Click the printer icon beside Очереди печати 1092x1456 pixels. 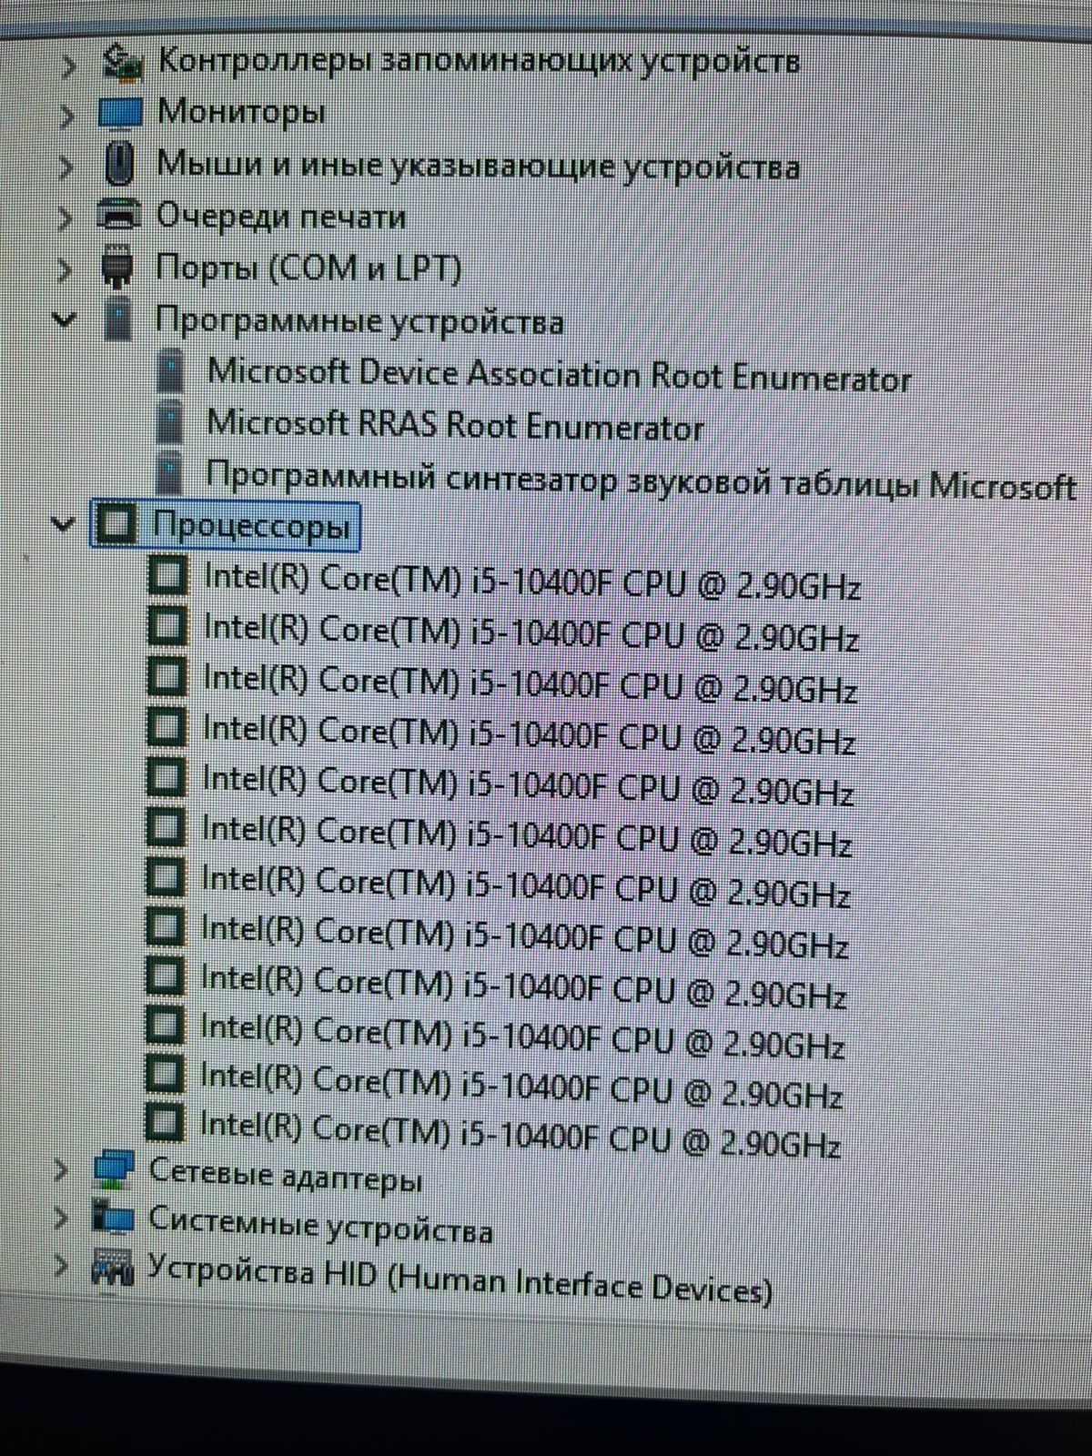tap(119, 217)
